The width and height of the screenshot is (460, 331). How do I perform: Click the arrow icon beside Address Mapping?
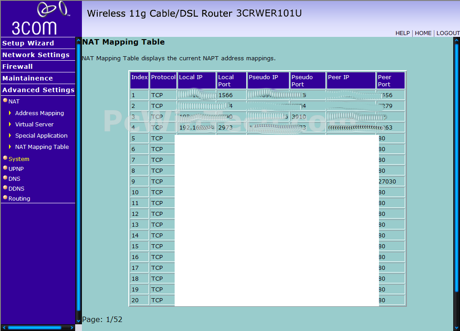tap(10, 113)
